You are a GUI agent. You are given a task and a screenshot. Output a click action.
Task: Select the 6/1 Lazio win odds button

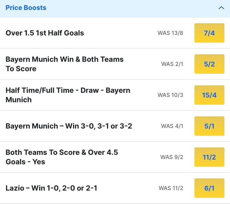coord(209,188)
